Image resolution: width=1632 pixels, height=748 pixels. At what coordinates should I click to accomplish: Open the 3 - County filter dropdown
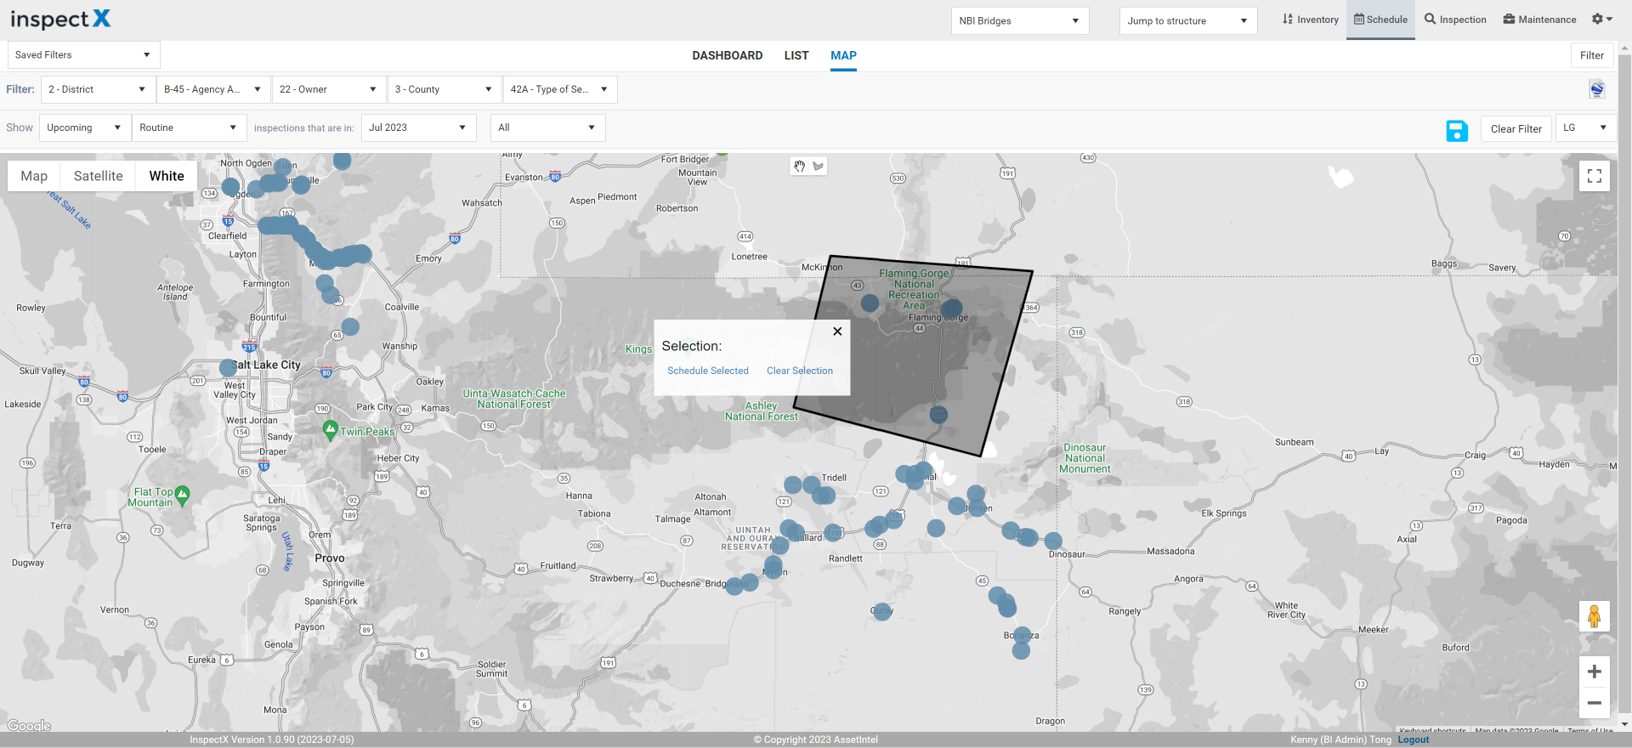tap(445, 89)
